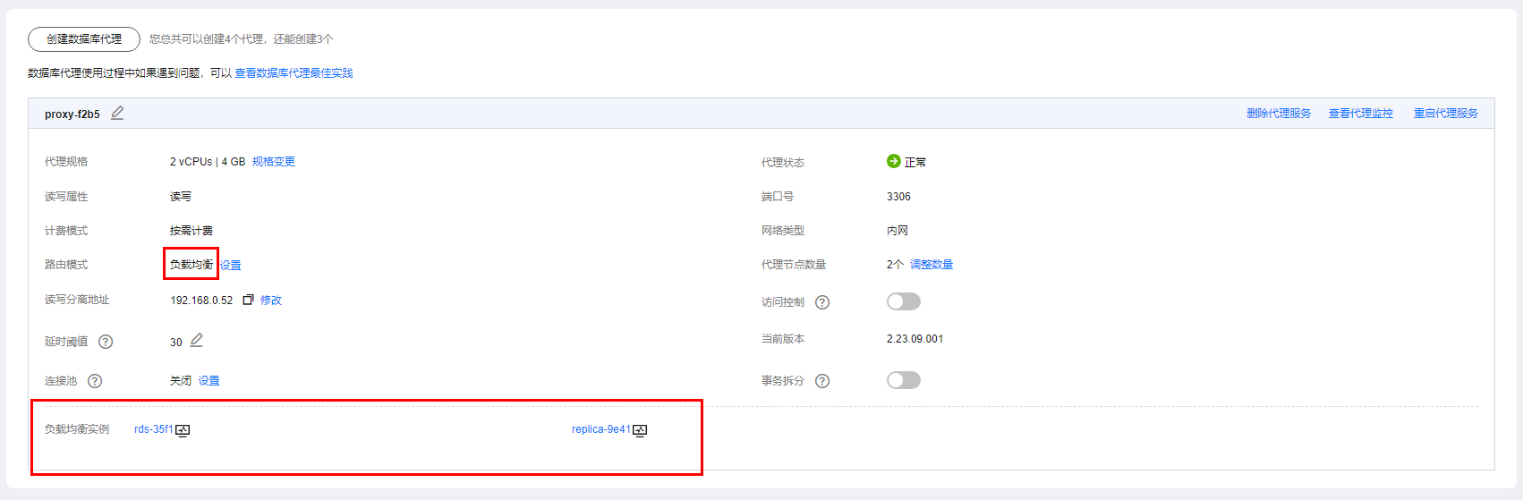Turn on the 事务拆分 toggle
The image size is (1523, 500).
(x=903, y=380)
